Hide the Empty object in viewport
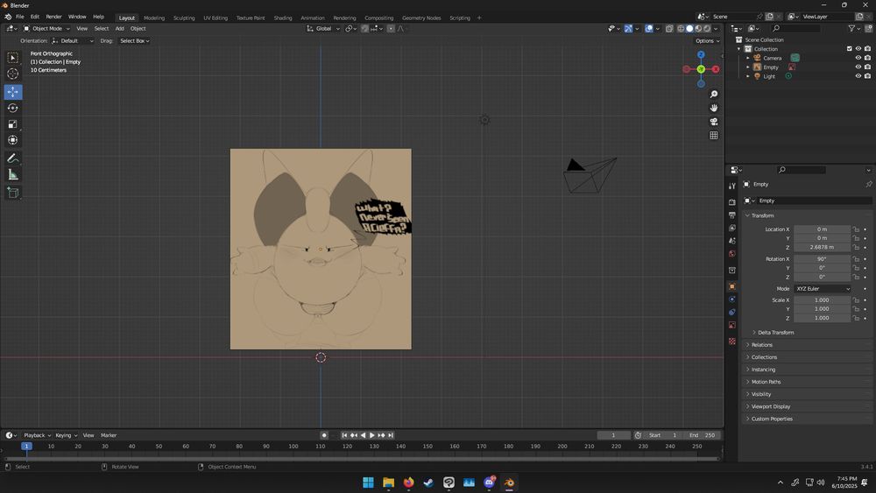This screenshot has height=493, width=876. 858,67
